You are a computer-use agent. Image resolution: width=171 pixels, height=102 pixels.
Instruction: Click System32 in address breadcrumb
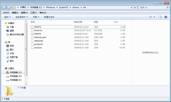pos(64,7)
